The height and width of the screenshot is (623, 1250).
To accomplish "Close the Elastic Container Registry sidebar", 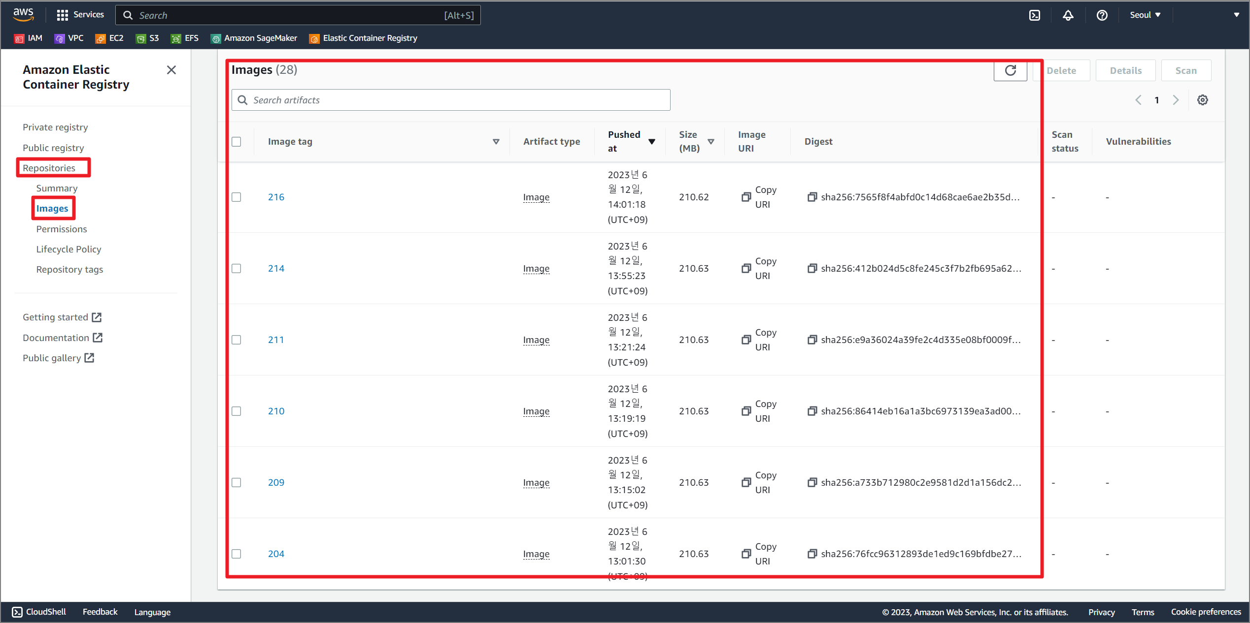I will coord(171,70).
